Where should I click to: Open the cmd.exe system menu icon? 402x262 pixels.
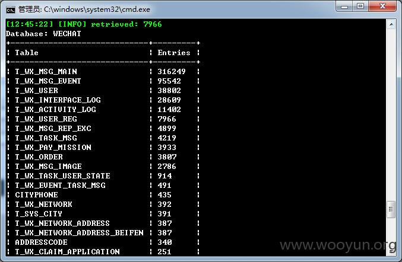(x=11, y=10)
